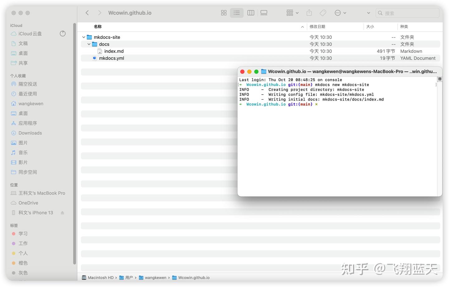This screenshot has height=287, width=449.
Task: Switch Finder to icon view
Action: pos(224,13)
